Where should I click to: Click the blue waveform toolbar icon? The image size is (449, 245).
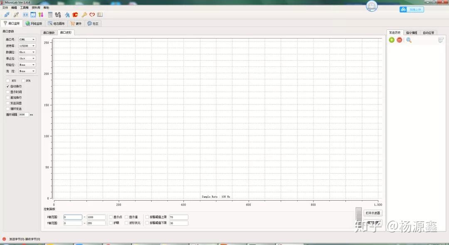coord(67,15)
